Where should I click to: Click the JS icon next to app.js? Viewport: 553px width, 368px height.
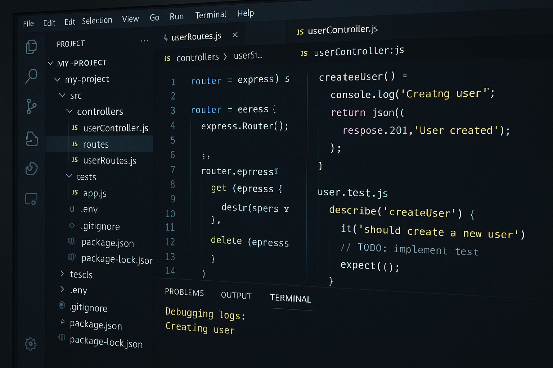pyautogui.click(x=75, y=193)
